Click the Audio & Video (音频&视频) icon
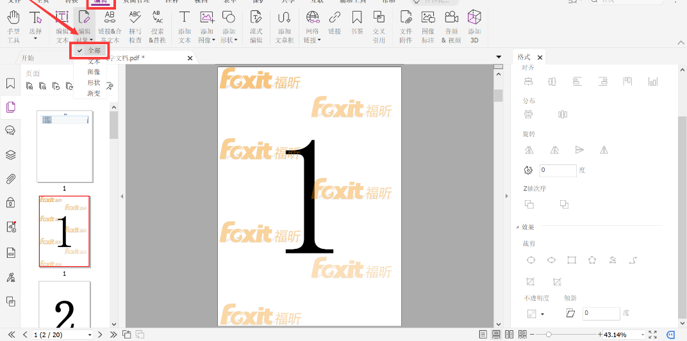 (451, 26)
